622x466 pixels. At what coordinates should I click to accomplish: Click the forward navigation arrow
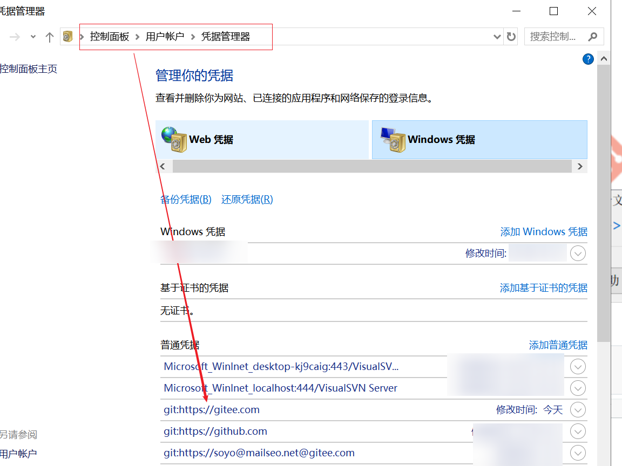pyautogui.click(x=15, y=37)
